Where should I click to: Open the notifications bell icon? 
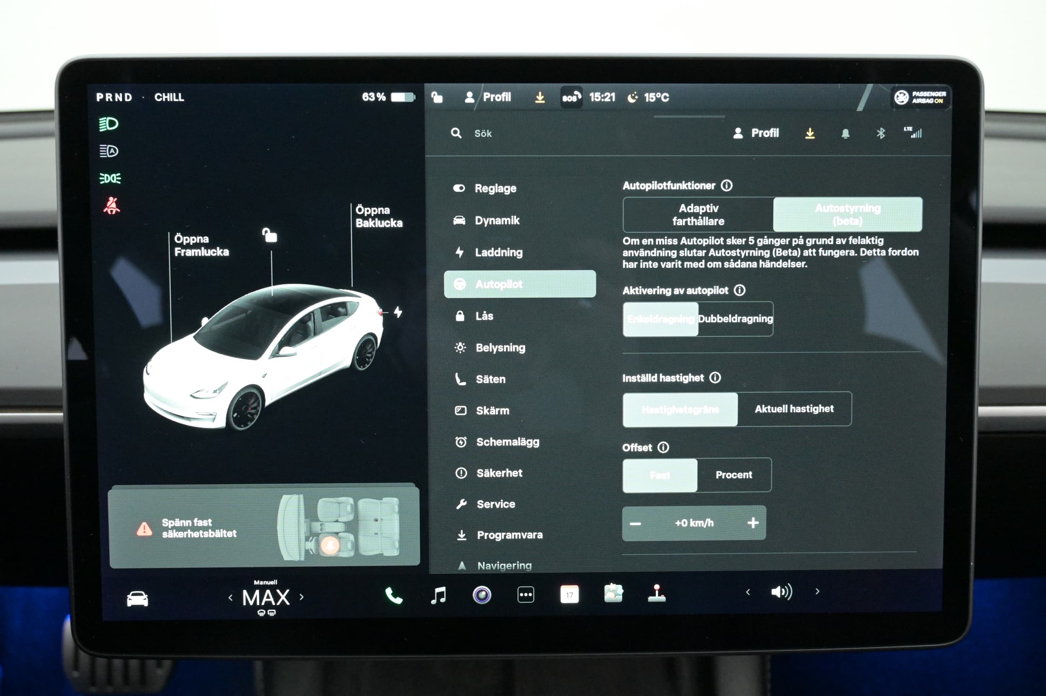[x=846, y=134]
